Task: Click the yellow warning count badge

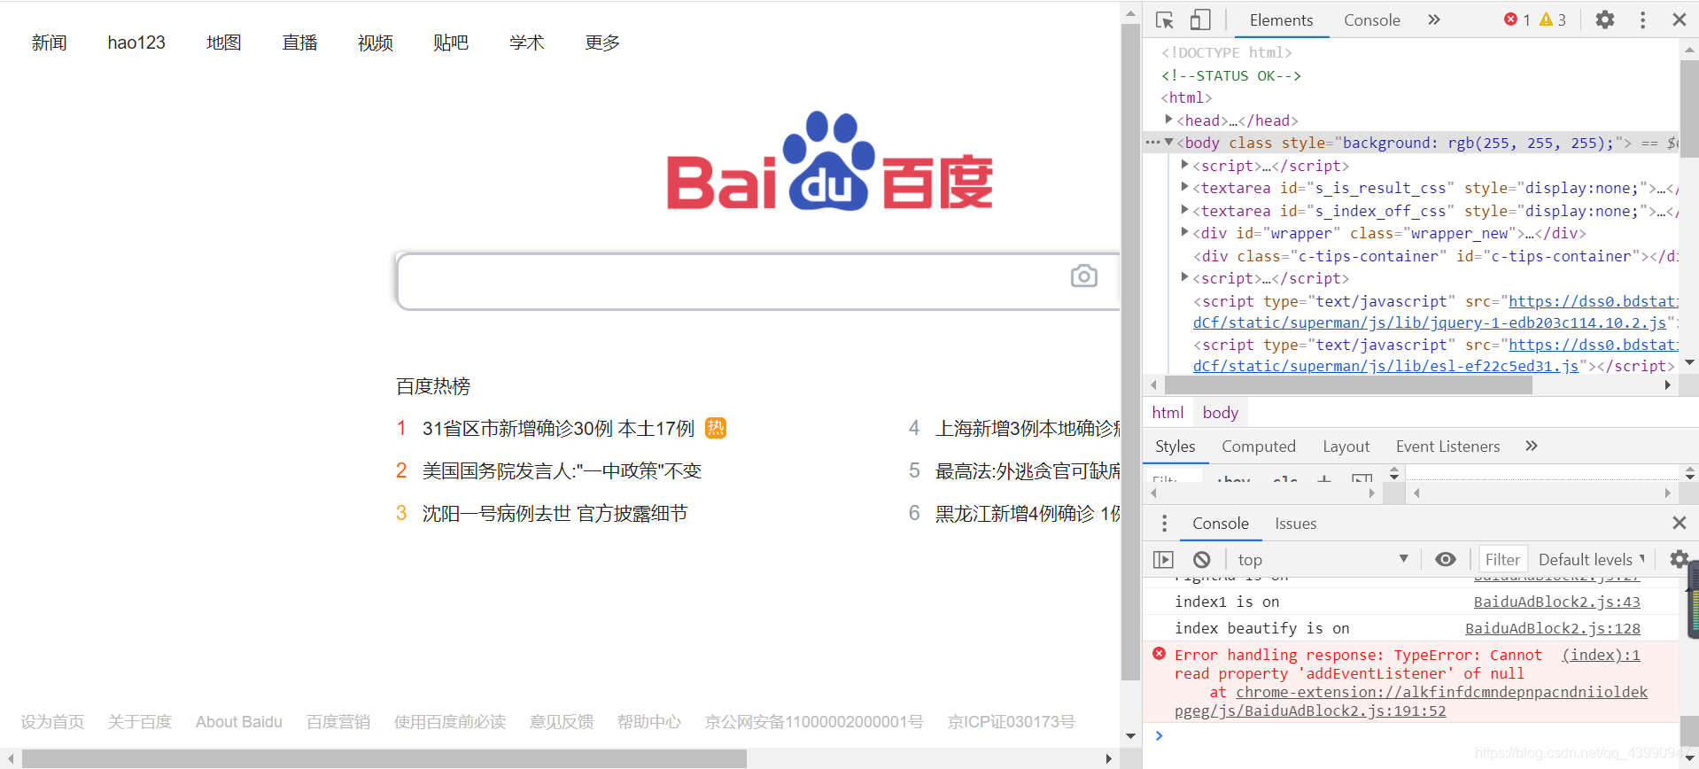Action: coord(1553,19)
